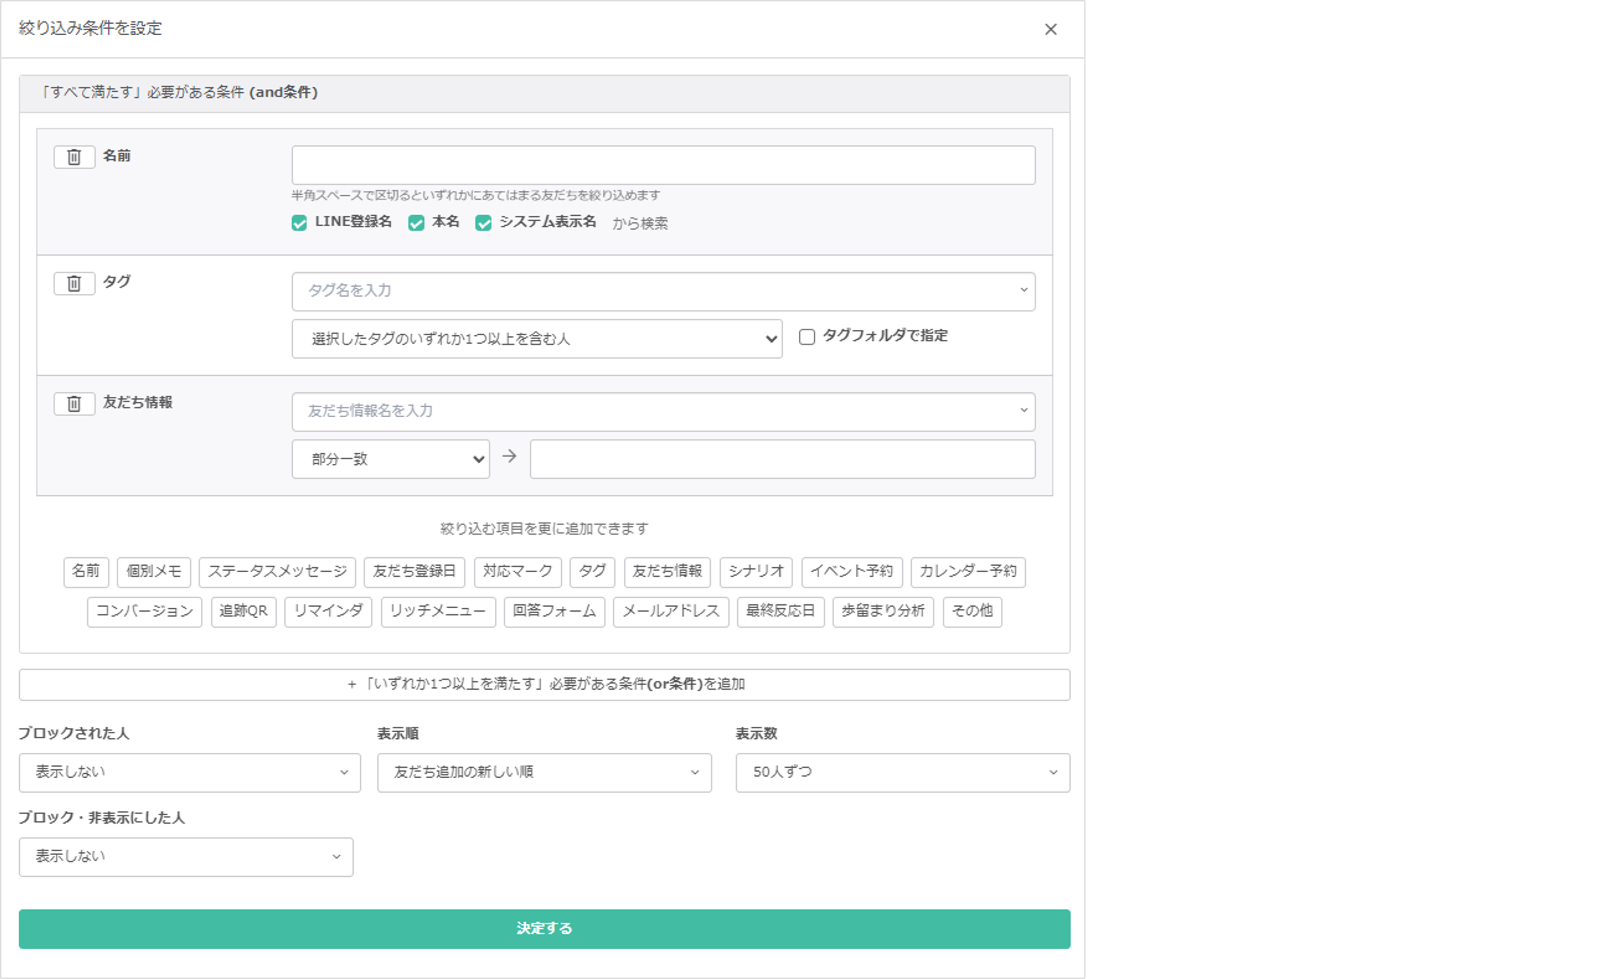The height and width of the screenshot is (979, 1621).
Task: Change the 表示数 dropdown from 50人ずつ
Action: (x=902, y=773)
